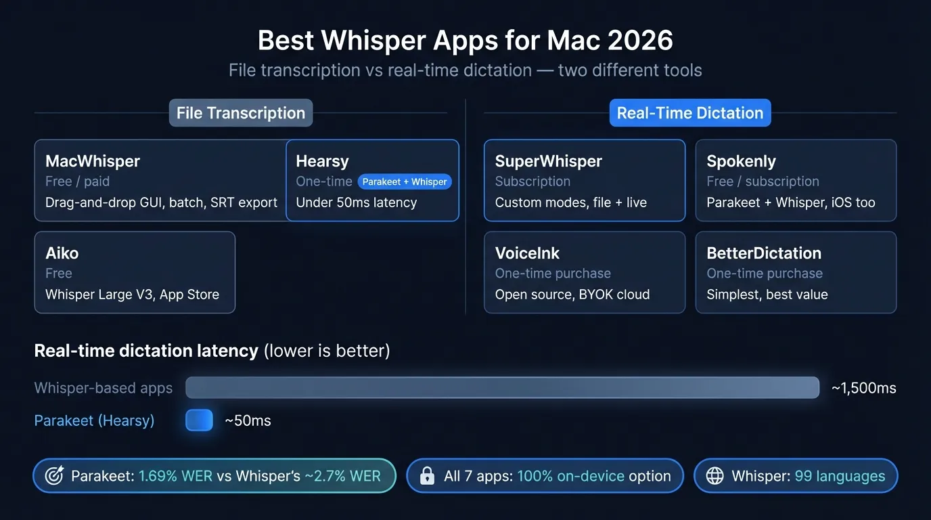Click the Hearsy card title
Viewport: 931px width, 520px height.
click(322, 161)
